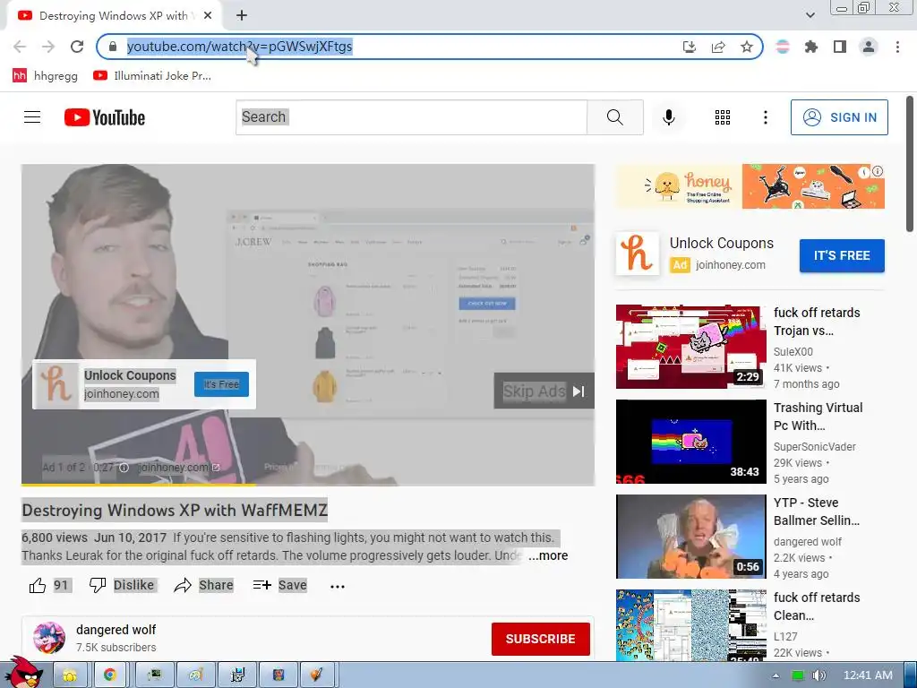The image size is (917, 688).
Task: Expand the description with ...more
Action: [x=548, y=555]
